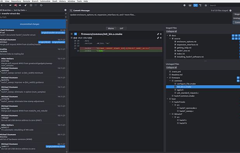
Task: Click the M badge on the docs row
Action: (237, 35)
